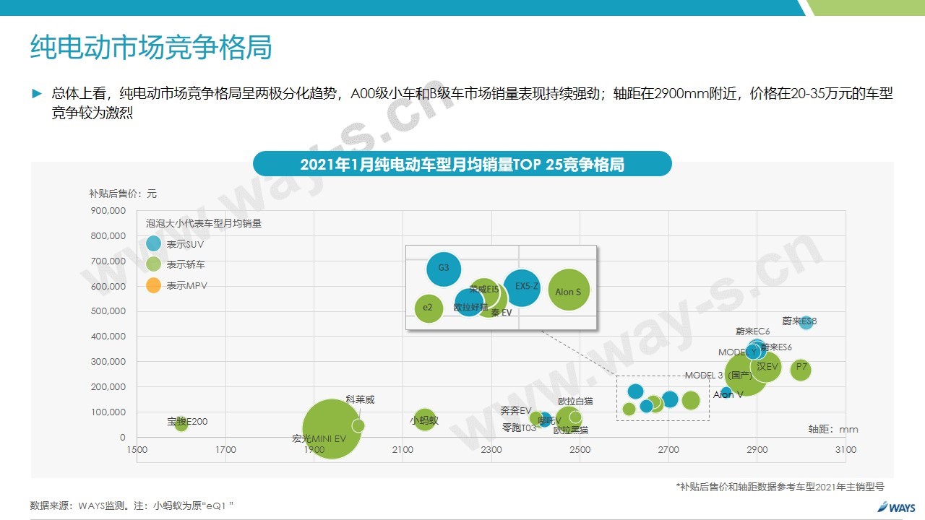The height and width of the screenshot is (520, 925).
Task: Click the 秦EV label in the inset
Action: tap(501, 313)
